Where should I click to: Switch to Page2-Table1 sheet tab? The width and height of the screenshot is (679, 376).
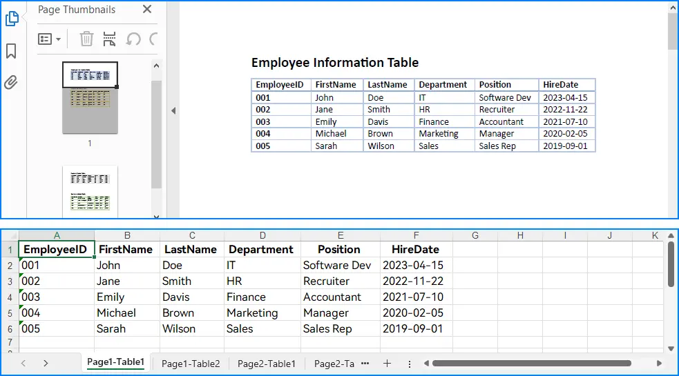(x=267, y=364)
